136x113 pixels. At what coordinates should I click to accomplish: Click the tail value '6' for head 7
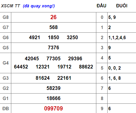110,88
